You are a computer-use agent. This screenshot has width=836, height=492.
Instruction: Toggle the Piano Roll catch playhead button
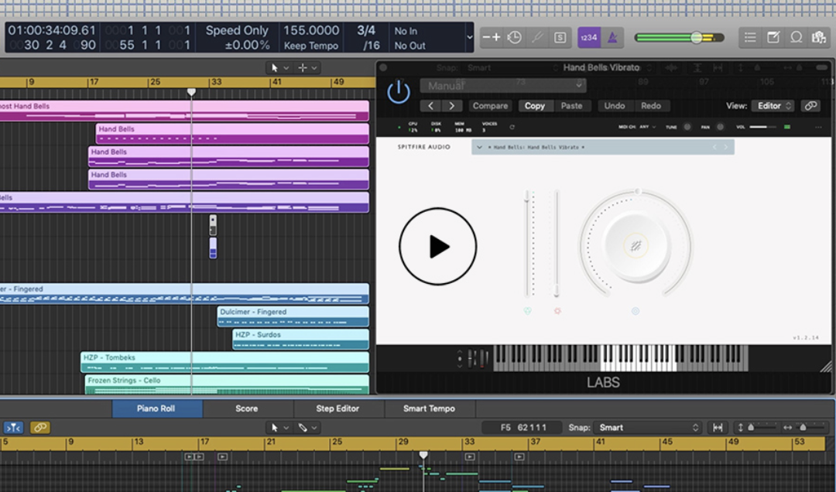click(13, 428)
